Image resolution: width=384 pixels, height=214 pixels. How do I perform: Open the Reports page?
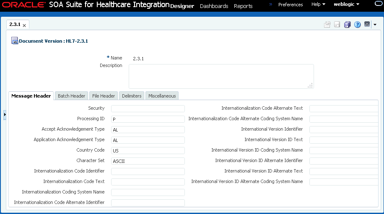coord(243,6)
